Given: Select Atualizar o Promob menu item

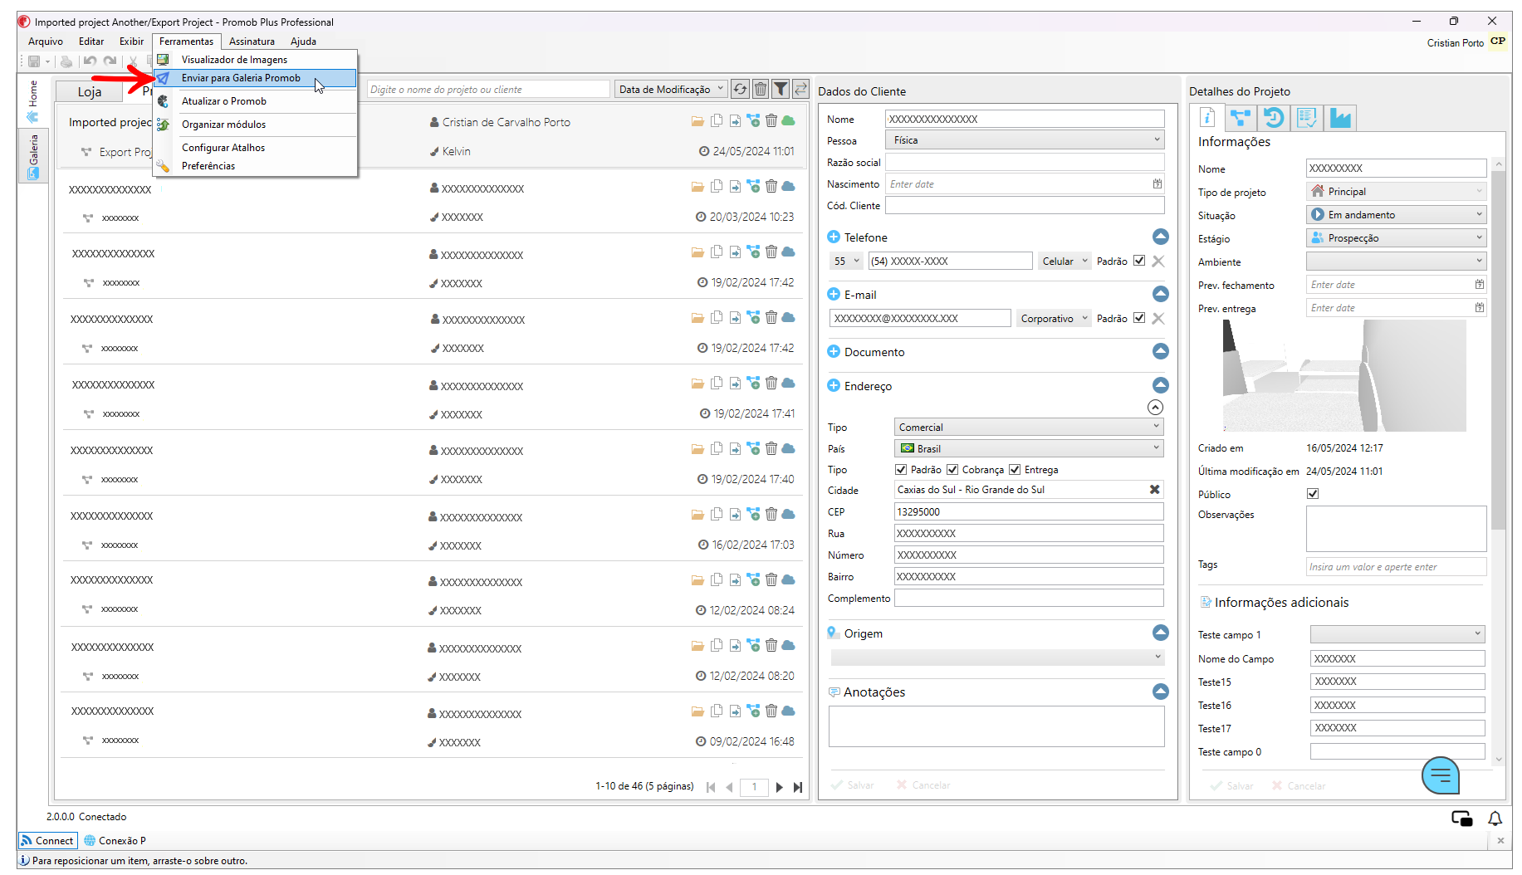Looking at the screenshot, I should (x=256, y=101).
